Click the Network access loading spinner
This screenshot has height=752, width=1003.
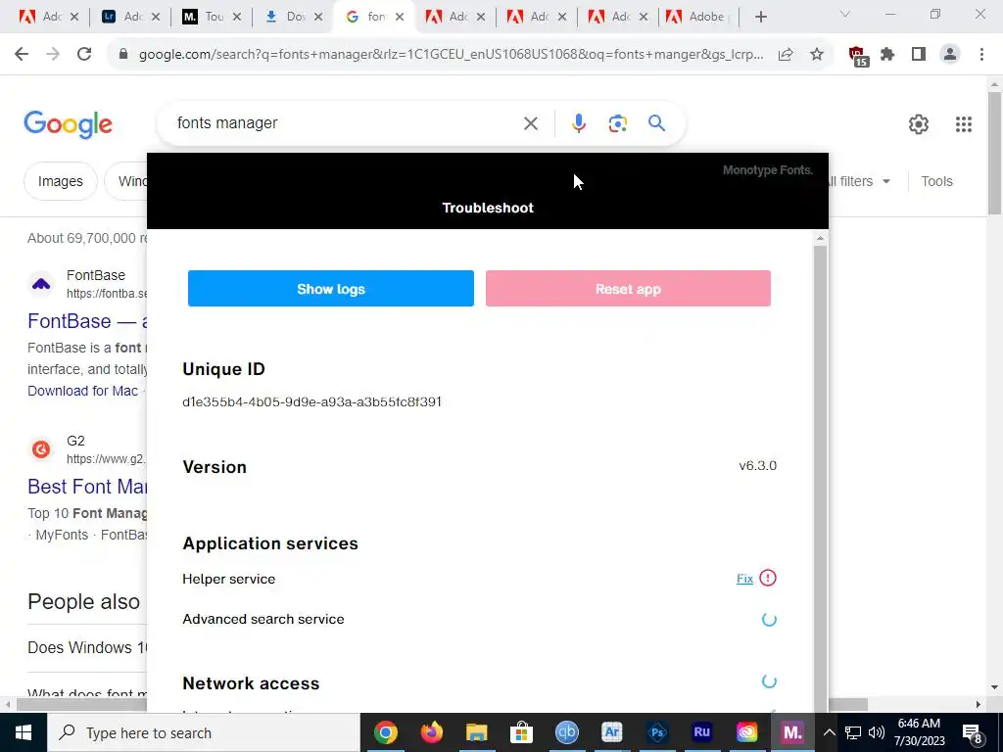[x=769, y=681]
